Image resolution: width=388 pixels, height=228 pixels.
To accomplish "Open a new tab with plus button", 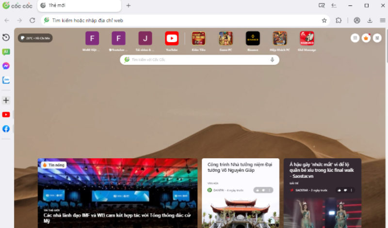I will pos(129,6).
